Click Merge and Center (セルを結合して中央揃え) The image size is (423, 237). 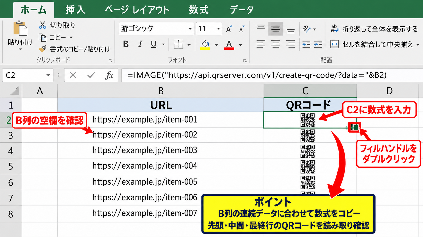[372, 44]
